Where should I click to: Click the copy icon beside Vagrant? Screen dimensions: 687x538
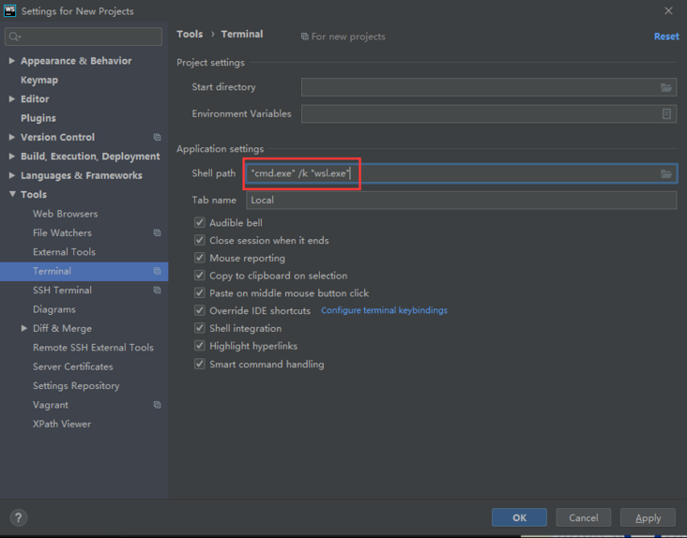[x=157, y=405]
